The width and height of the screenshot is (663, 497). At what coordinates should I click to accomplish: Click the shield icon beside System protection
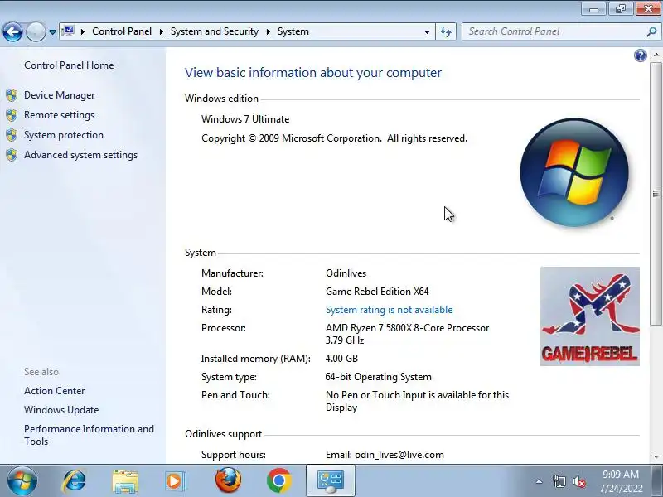[12, 135]
